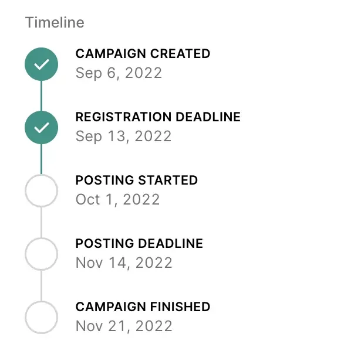Click green connector line below Registration Deadline

(42, 159)
